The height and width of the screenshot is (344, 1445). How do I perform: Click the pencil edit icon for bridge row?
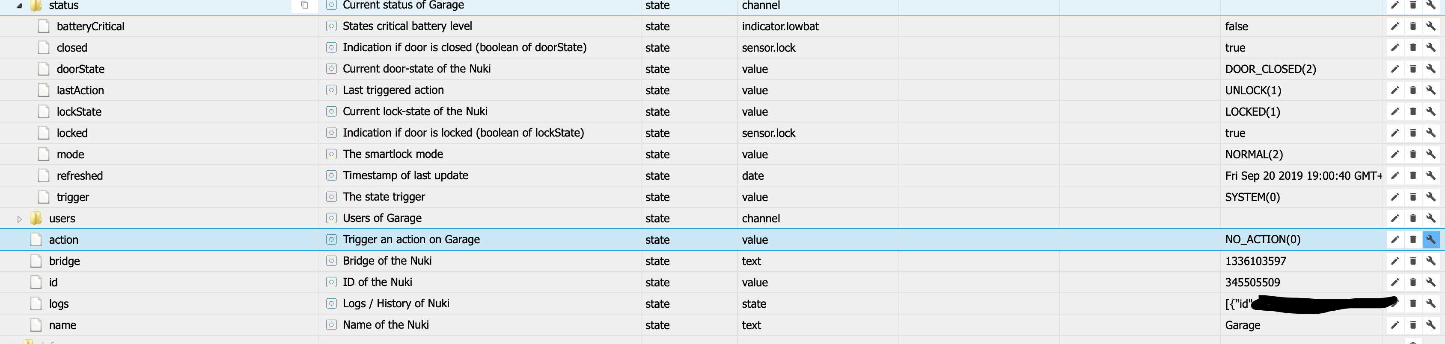[x=1394, y=261]
